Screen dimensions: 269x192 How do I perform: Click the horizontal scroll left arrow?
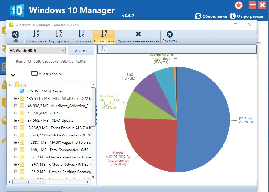coord(9,182)
